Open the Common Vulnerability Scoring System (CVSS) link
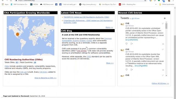 [x=87, y=40]
